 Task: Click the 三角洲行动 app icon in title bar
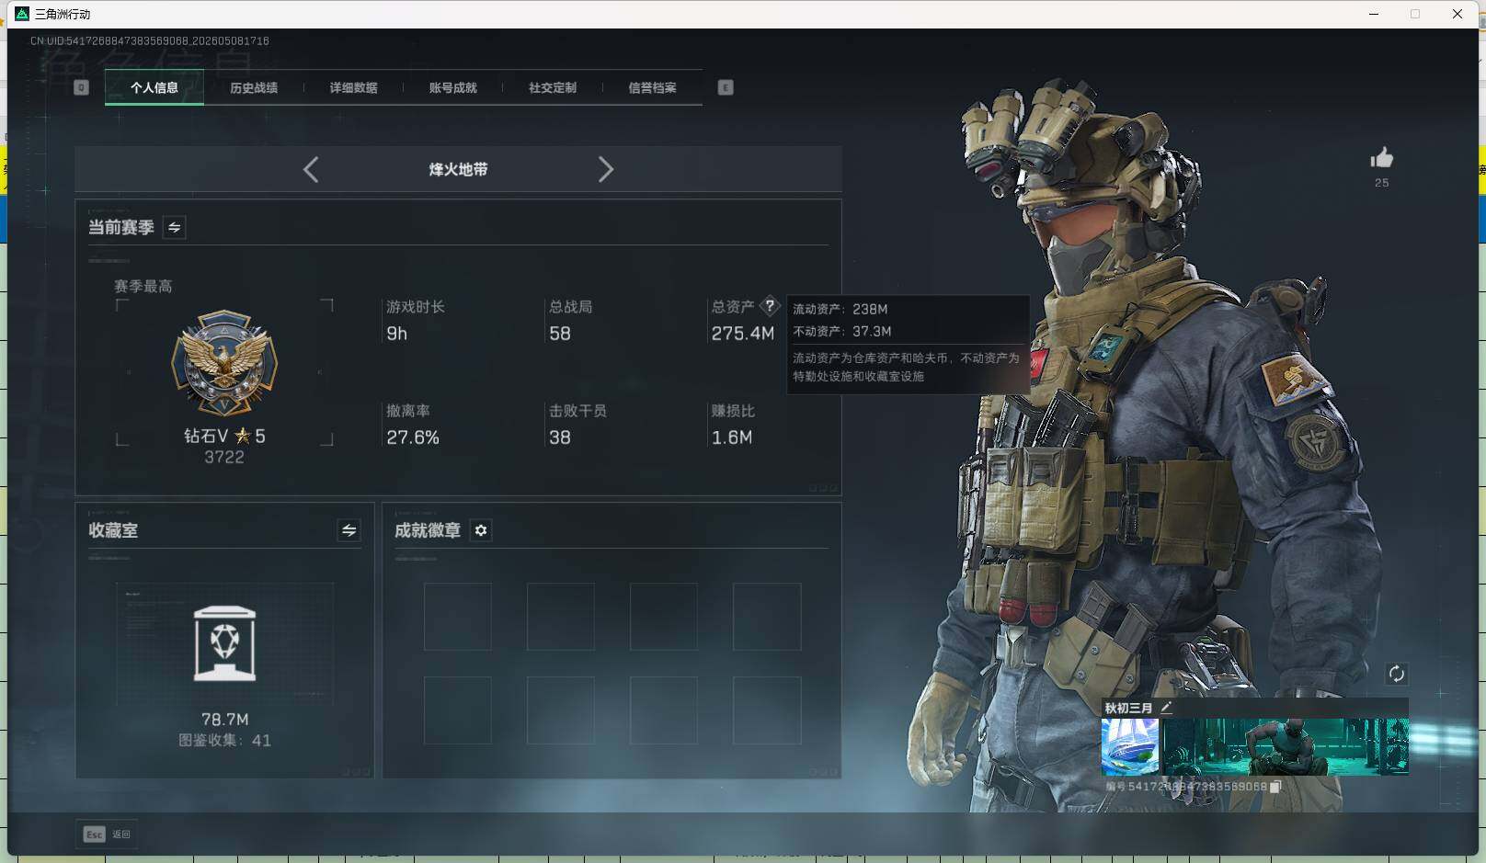pos(22,14)
